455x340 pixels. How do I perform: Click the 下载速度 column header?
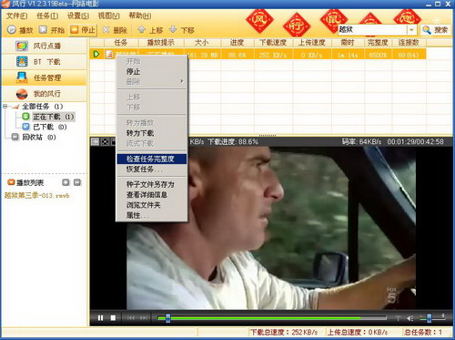point(273,43)
